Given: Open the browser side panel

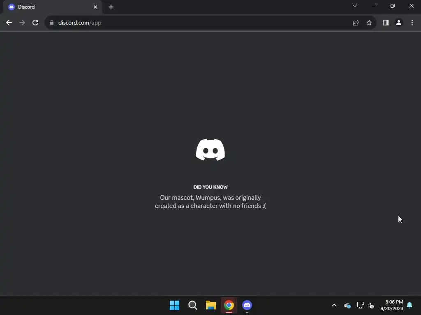Looking at the screenshot, I should 386,23.
